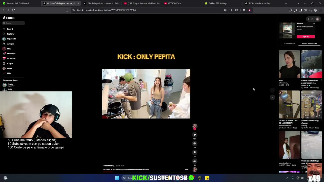The height and width of the screenshot is (182, 324).
Task: Open the profile avatar at top right of TikTok
Action: point(318,19)
